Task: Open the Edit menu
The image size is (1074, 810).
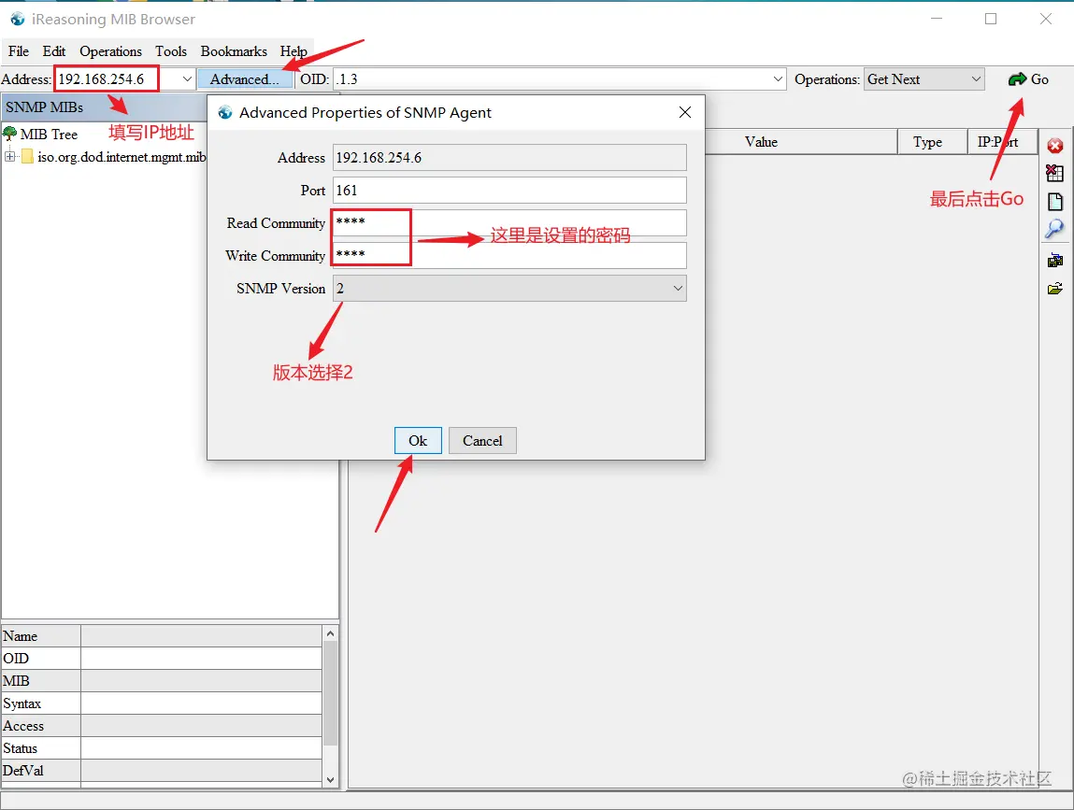Action: pyautogui.click(x=54, y=51)
